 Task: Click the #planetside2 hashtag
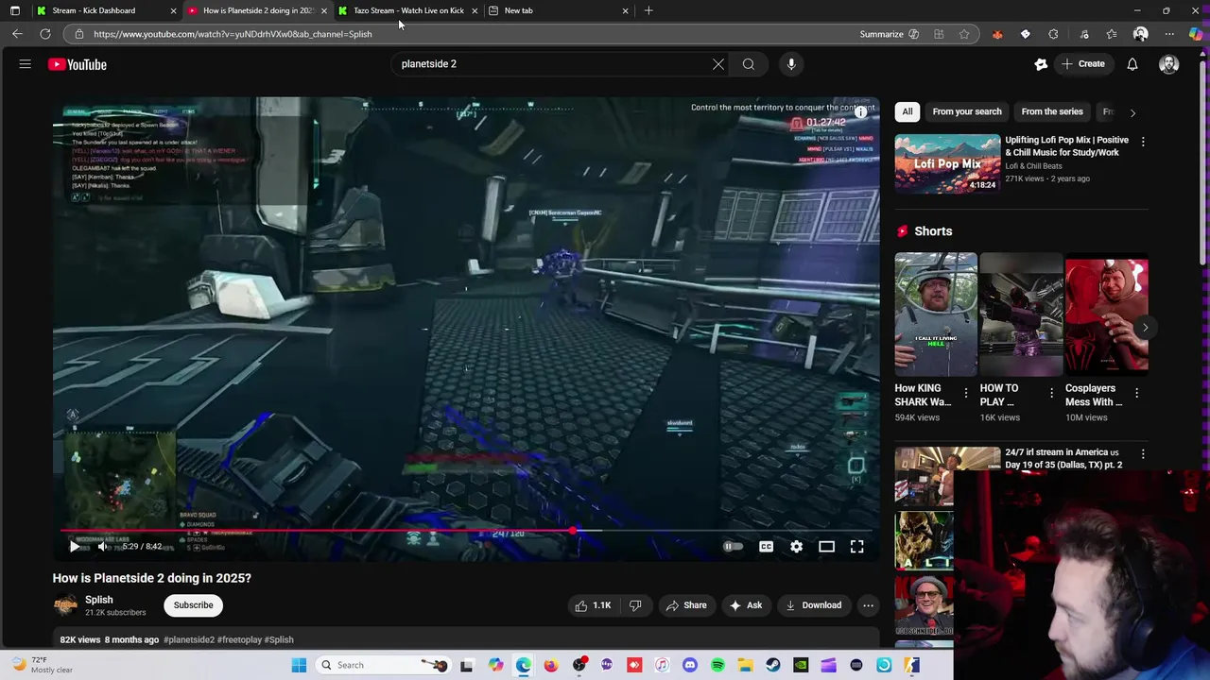click(189, 639)
